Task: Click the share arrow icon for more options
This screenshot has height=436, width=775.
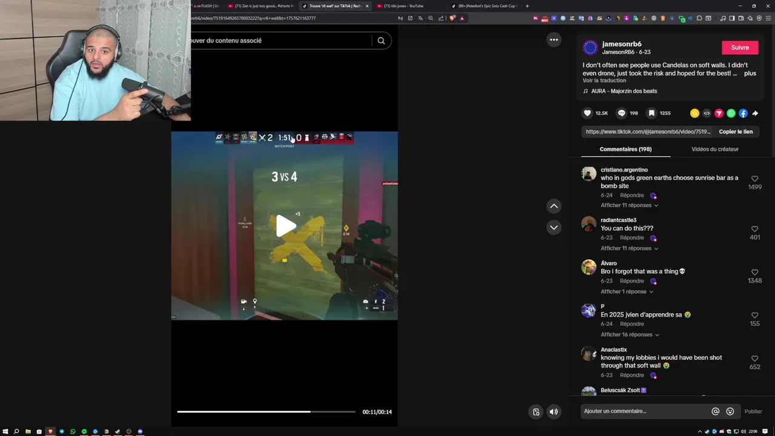Action: [x=755, y=113]
